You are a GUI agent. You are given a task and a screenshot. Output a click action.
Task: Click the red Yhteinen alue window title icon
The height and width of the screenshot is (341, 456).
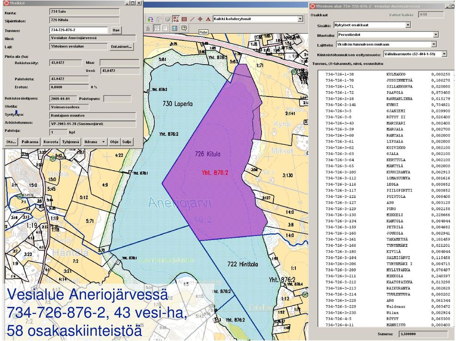coord(313,6)
